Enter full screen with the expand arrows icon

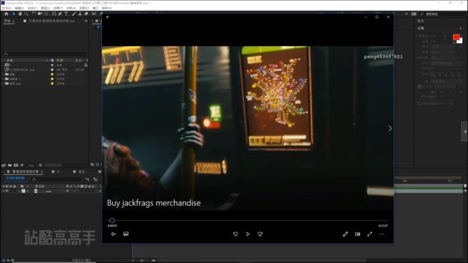click(369, 234)
